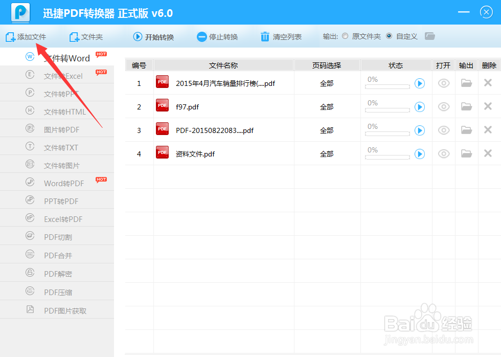The width and height of the screenshot is (501, 357).
Task: Open the PDF图片获取 image extraction tool
Action: [x=57, y=309]
